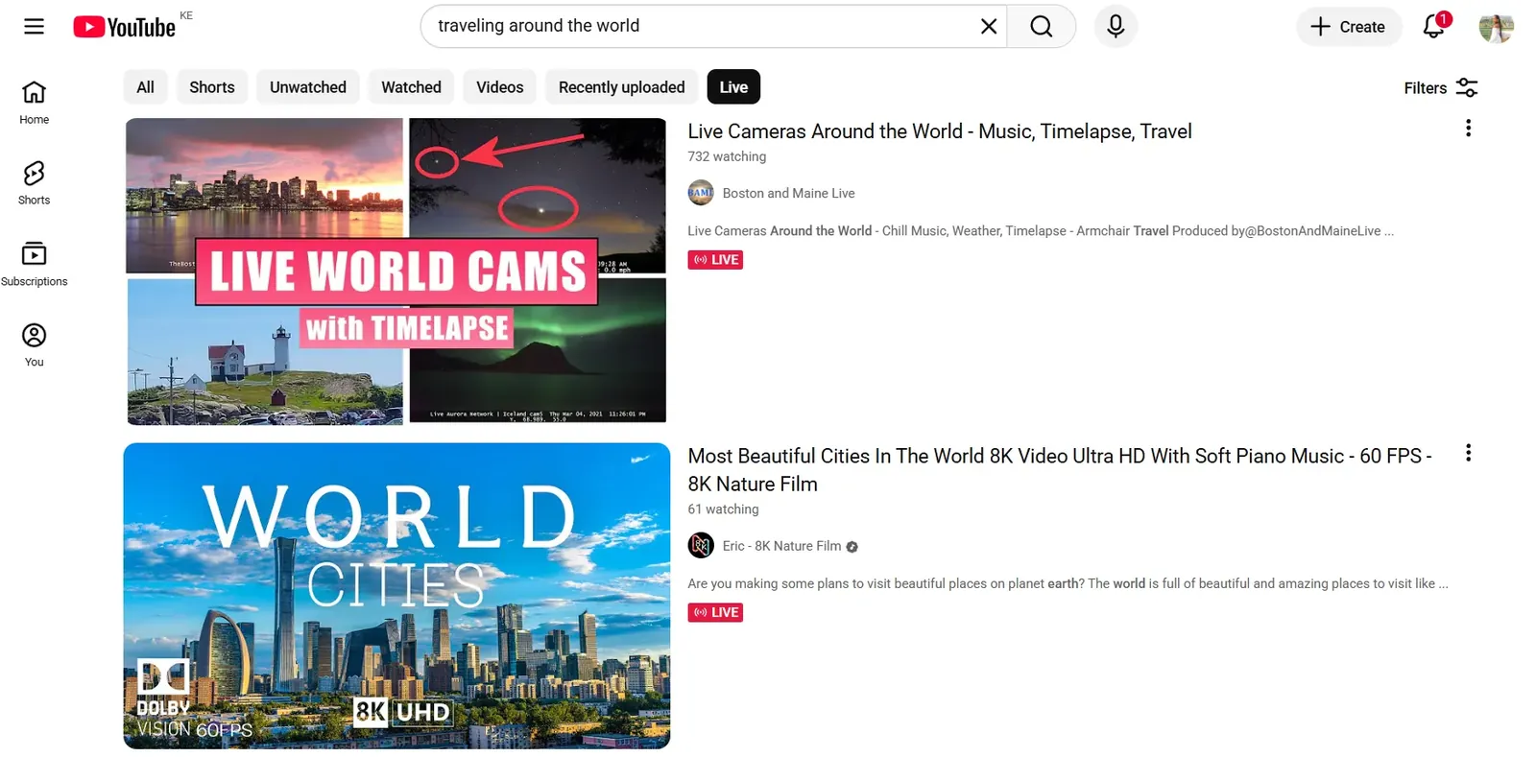Open the search Filters panel
This screenshot has width=1536, height=757.
click(x=1440, y=88)
